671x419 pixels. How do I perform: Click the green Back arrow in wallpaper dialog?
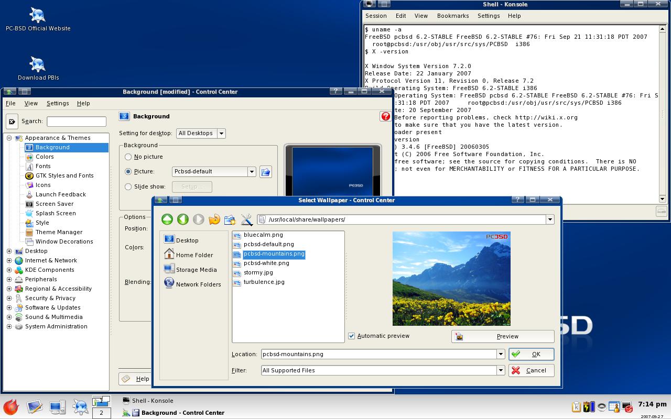[182, 219]
